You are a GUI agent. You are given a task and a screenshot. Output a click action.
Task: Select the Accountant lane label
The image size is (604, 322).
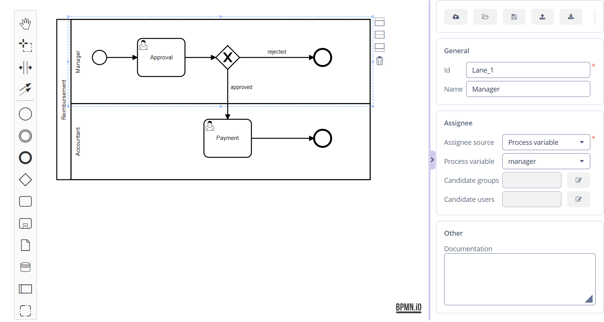(78, 141)
